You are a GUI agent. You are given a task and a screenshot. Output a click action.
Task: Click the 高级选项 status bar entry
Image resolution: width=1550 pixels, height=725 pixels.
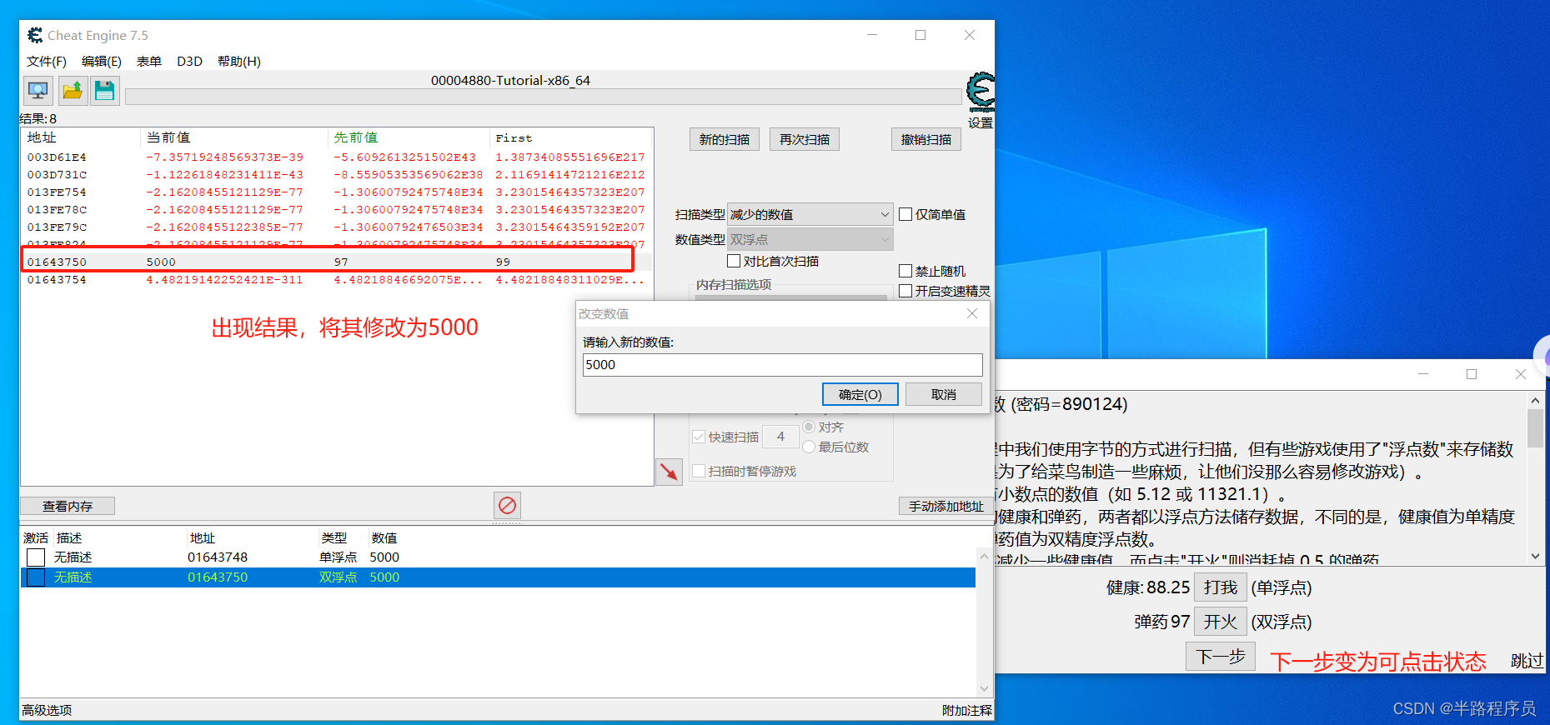point(47,710)
